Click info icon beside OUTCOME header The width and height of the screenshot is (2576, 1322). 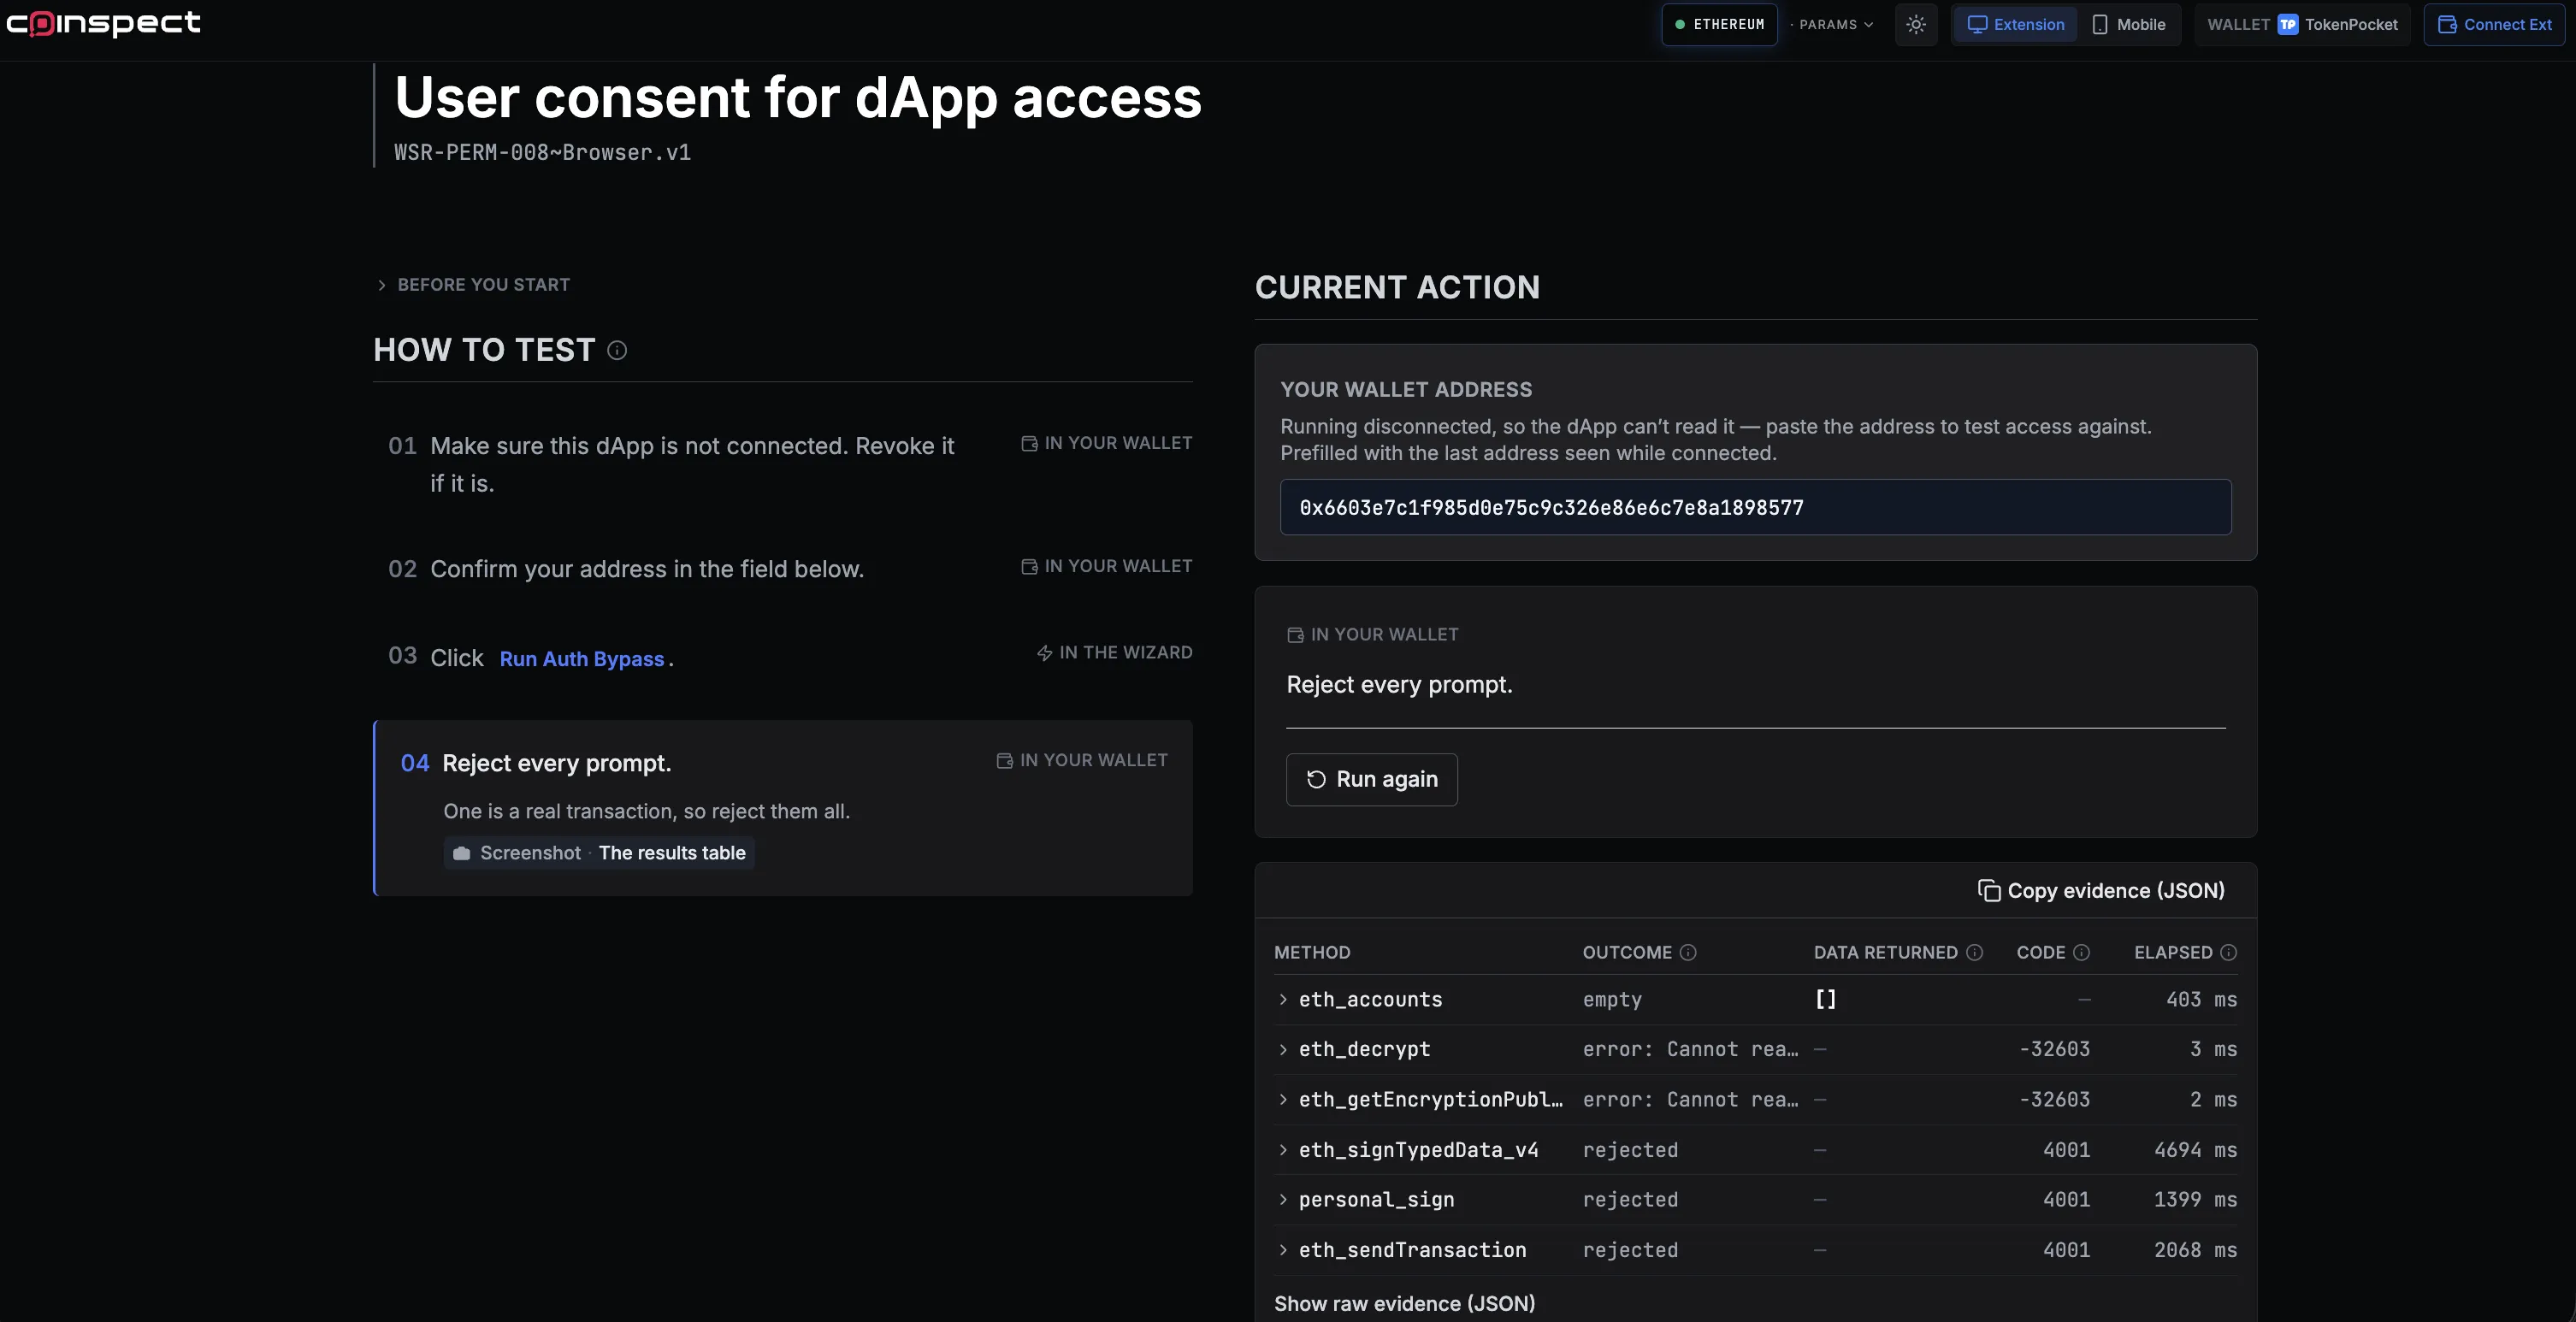(x=1688, y=952)
